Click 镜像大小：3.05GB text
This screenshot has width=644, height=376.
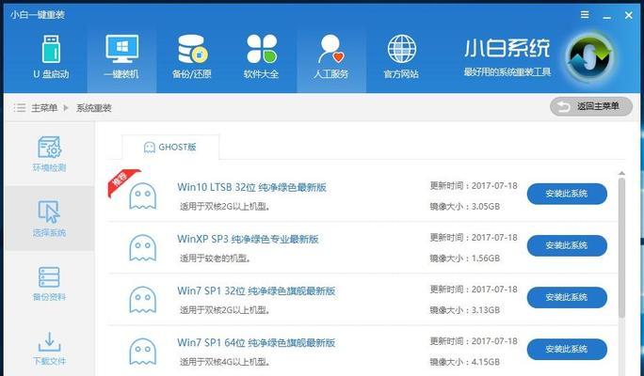click(x=465, y=206)
